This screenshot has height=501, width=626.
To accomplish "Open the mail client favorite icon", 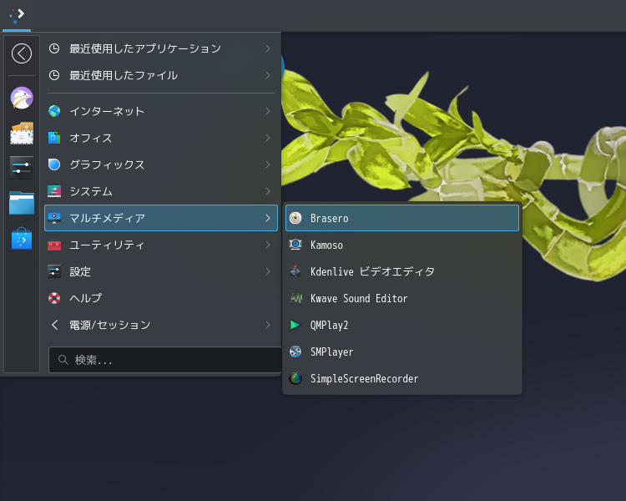I will click(22, 133).
